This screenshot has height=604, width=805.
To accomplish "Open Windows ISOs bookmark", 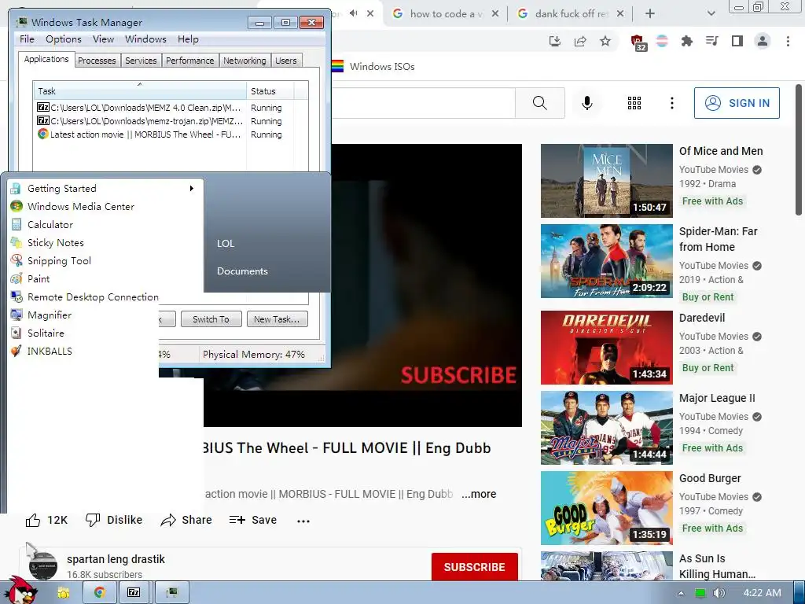I will pos(373,66).
